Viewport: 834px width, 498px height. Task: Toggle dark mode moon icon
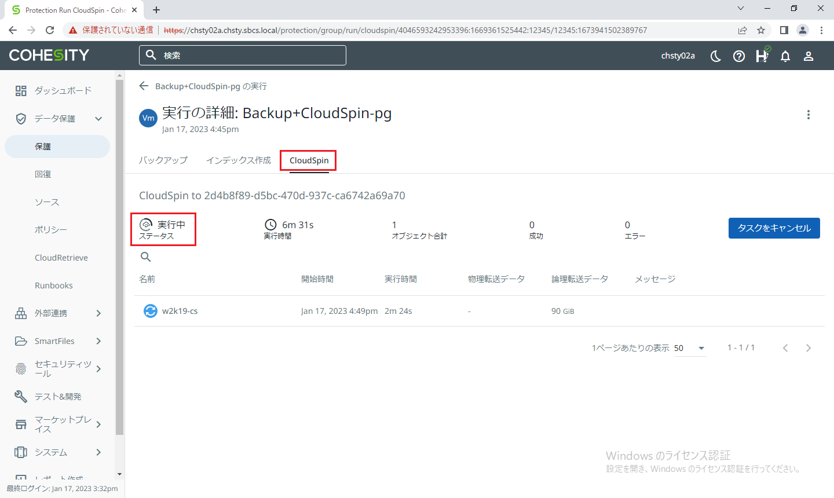tap(716, 56)
